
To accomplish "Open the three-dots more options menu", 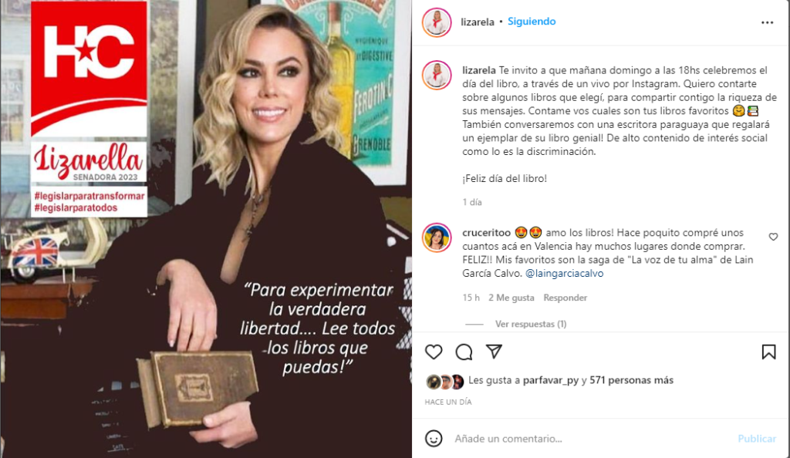I will pos(768,22).
